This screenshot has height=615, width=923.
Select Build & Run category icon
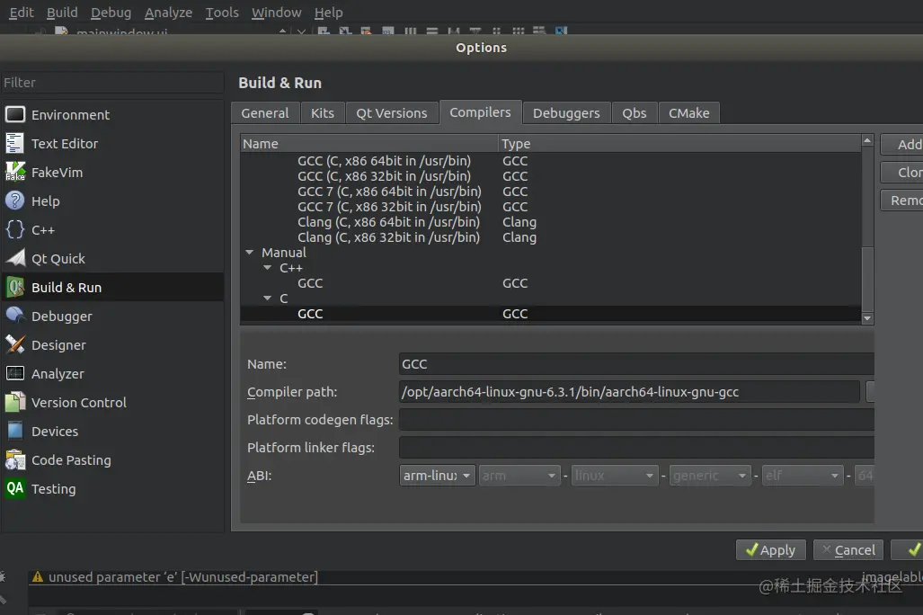coord(15,287)
